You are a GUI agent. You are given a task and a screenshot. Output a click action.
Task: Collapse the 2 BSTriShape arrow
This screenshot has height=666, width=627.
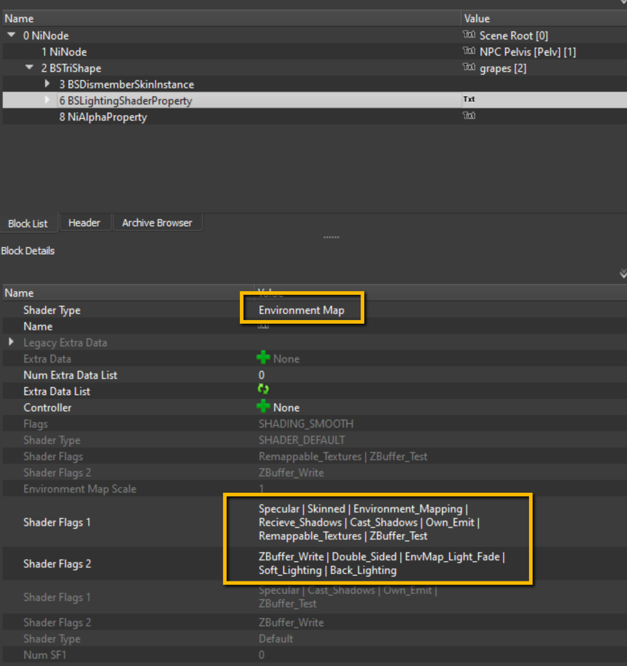pos(30,68)
